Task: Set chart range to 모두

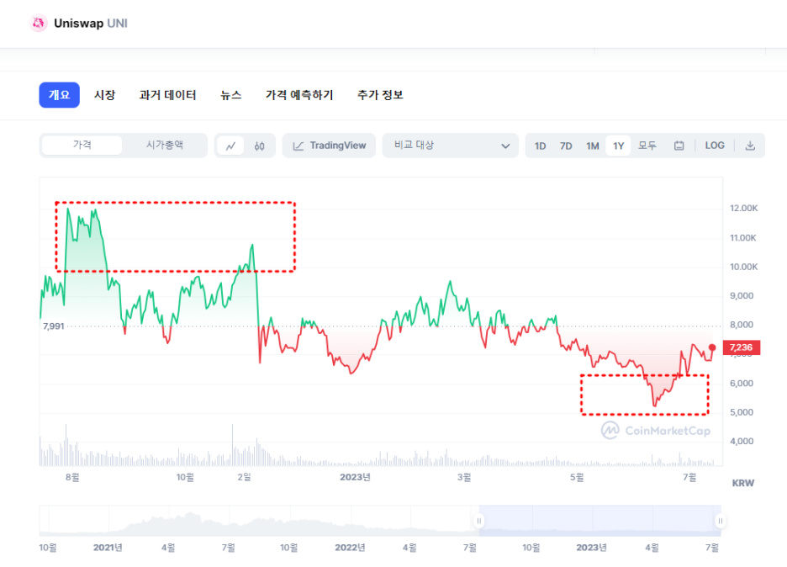Action: (x=647, y=146)
